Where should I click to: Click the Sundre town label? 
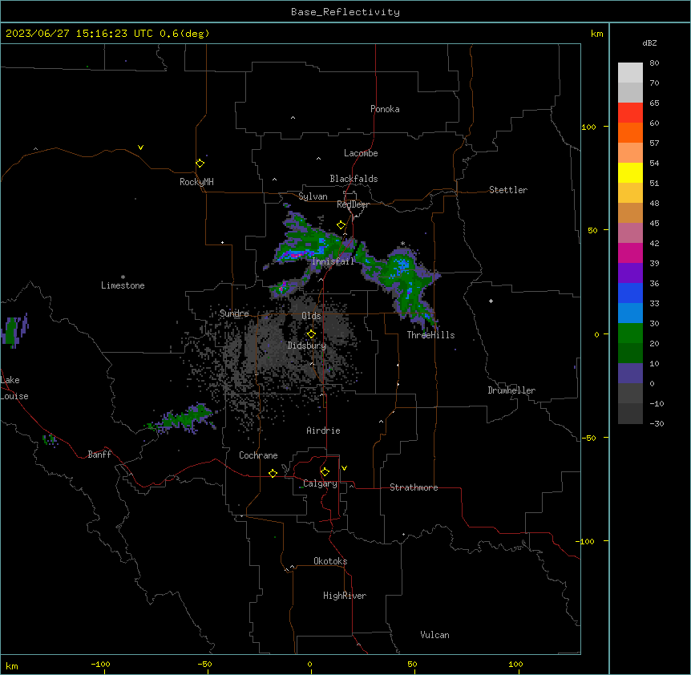(x=234, y=313)
